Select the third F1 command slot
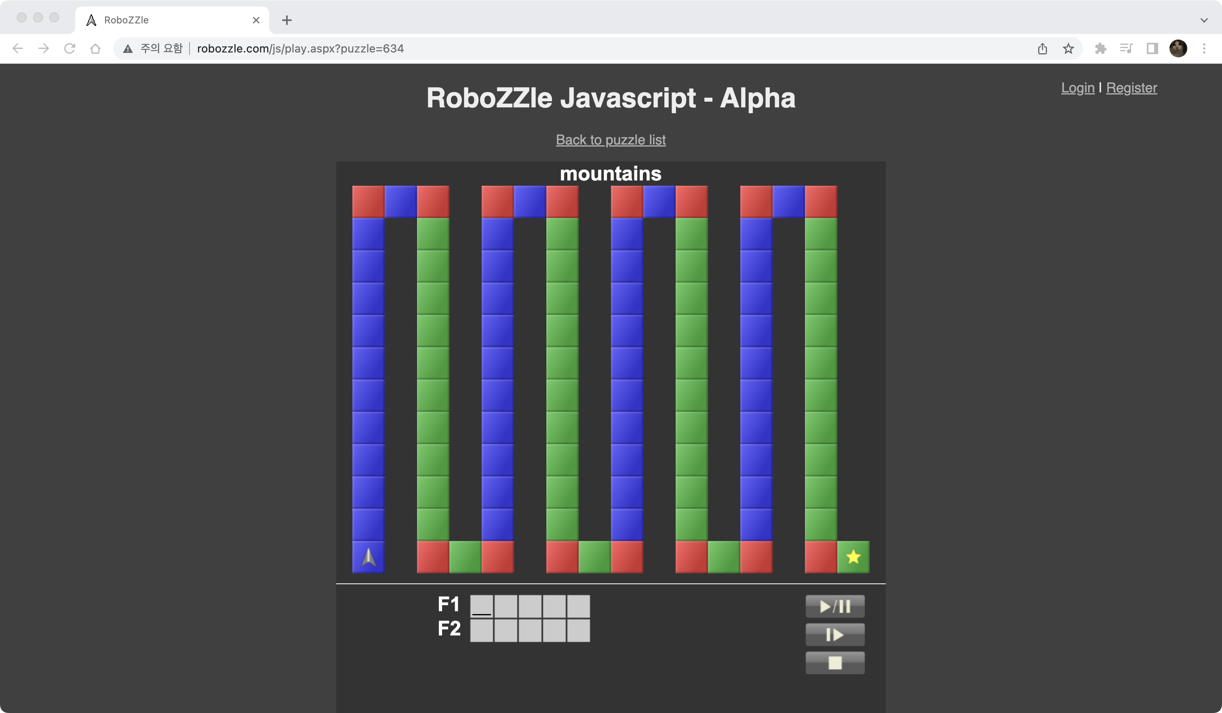 pyautogui.click(x=530, y=606)
